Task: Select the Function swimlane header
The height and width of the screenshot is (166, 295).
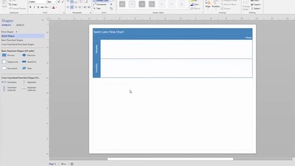Action: (x=97, y=68)
